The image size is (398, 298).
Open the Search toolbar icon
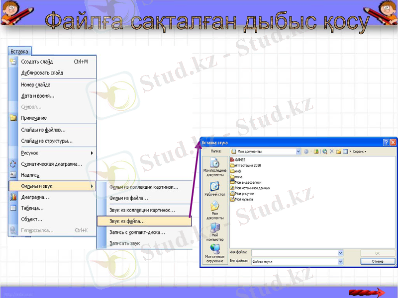point(324,151)
